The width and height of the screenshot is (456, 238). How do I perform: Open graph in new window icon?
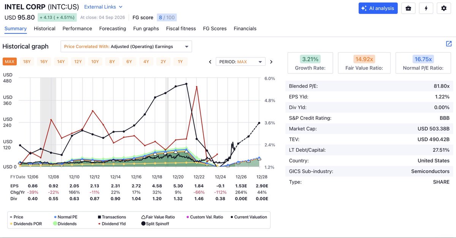click(x=449, y=44)
